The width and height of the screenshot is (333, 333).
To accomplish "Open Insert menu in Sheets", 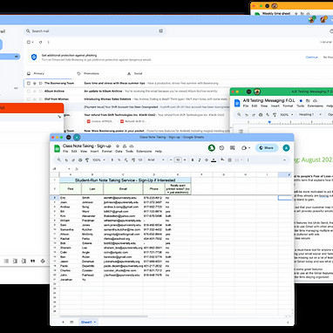I will click(x=94, y=152).
